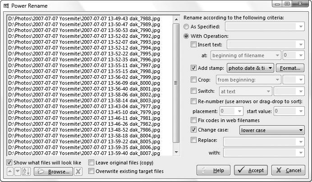Check Fix codes in web filenames
This screenshot has height=182, width=312.
(x=193, y=120)
